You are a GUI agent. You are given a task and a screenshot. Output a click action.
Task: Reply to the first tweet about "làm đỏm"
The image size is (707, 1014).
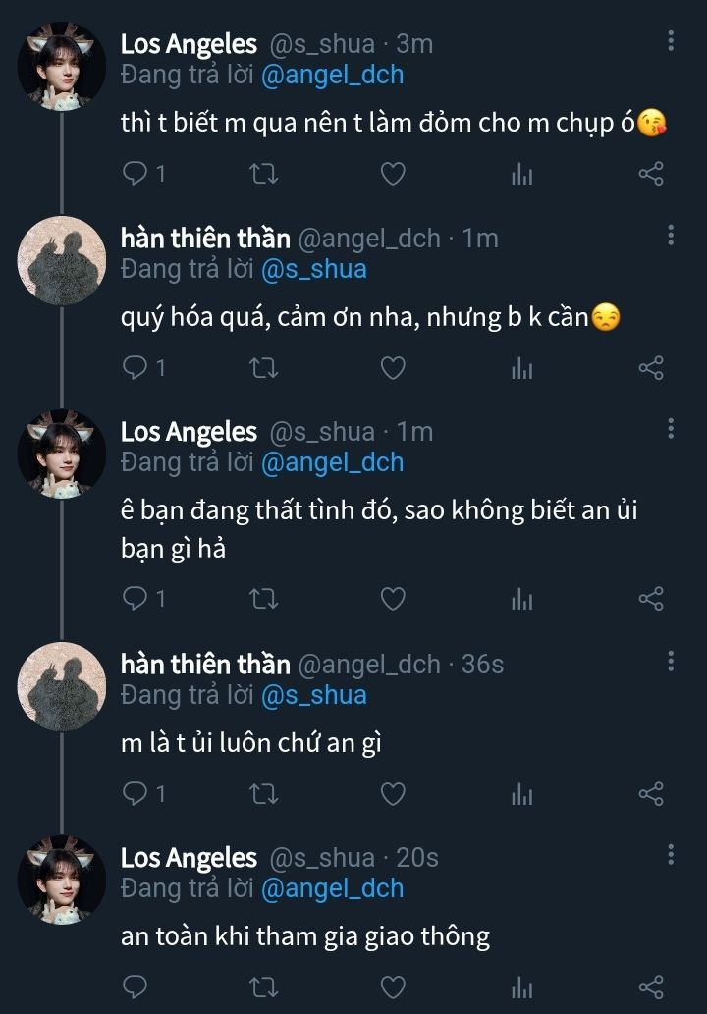pos(135,175)
